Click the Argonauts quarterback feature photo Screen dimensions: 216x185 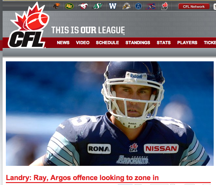click(x=110, y=114)
